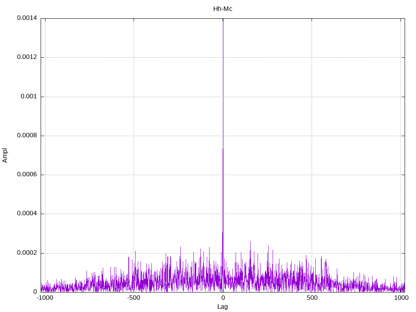Image resolution: width=416 pixels, height=312 pixels.
Task: Click the Ampl y-axis label
Action: click(5, 155)
